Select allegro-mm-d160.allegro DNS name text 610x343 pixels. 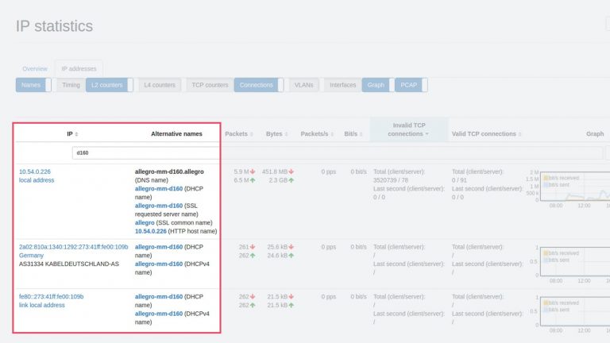click(169, 171)
